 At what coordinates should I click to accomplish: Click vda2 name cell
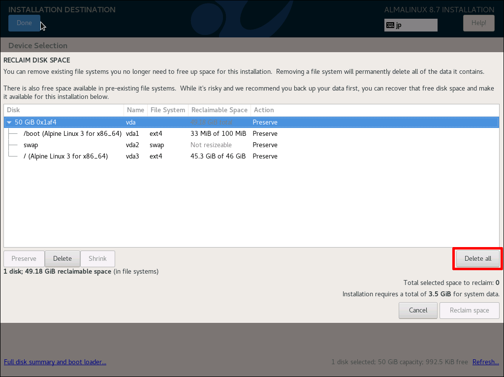[132, 145]
